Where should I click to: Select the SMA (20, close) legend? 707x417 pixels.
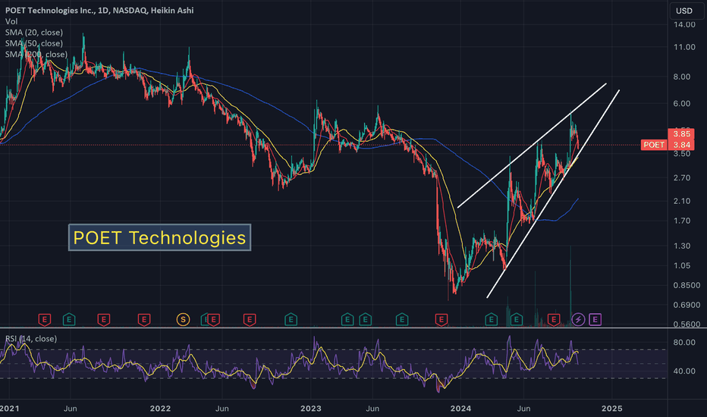(34, 32)
